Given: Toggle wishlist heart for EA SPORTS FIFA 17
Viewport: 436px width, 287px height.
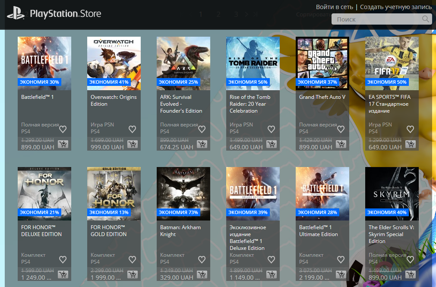Looking at the screenshot, I should point(411,129).
